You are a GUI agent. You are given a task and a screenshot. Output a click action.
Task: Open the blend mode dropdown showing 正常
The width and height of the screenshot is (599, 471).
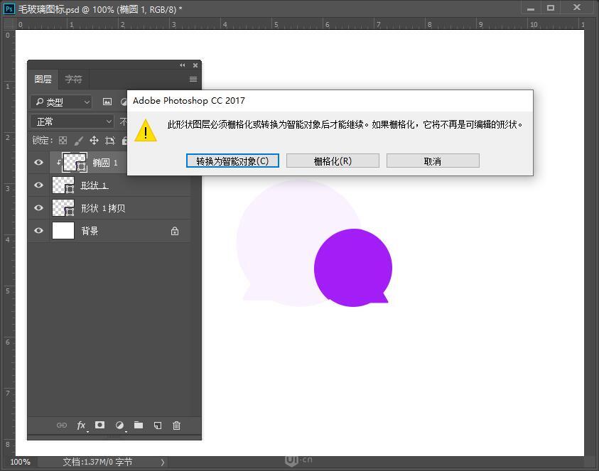[71, 121]
